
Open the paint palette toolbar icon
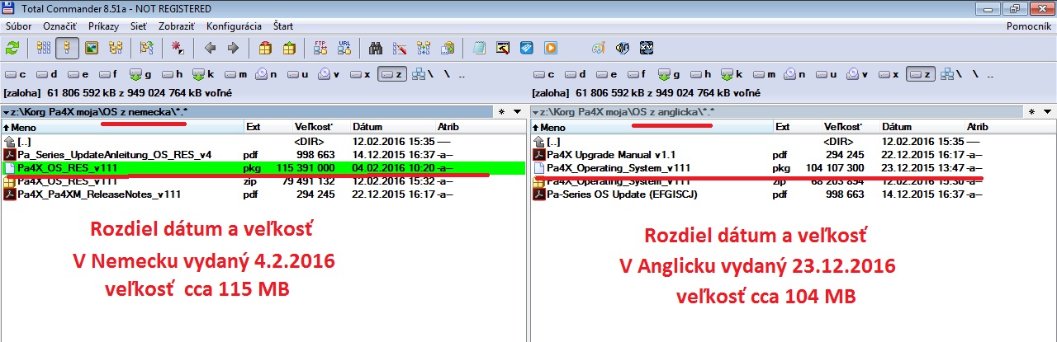(600, 48)
